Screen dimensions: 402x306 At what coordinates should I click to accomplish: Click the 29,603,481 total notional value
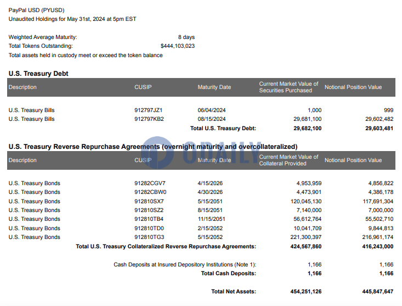pyautogui.click(x=379, y=129)
